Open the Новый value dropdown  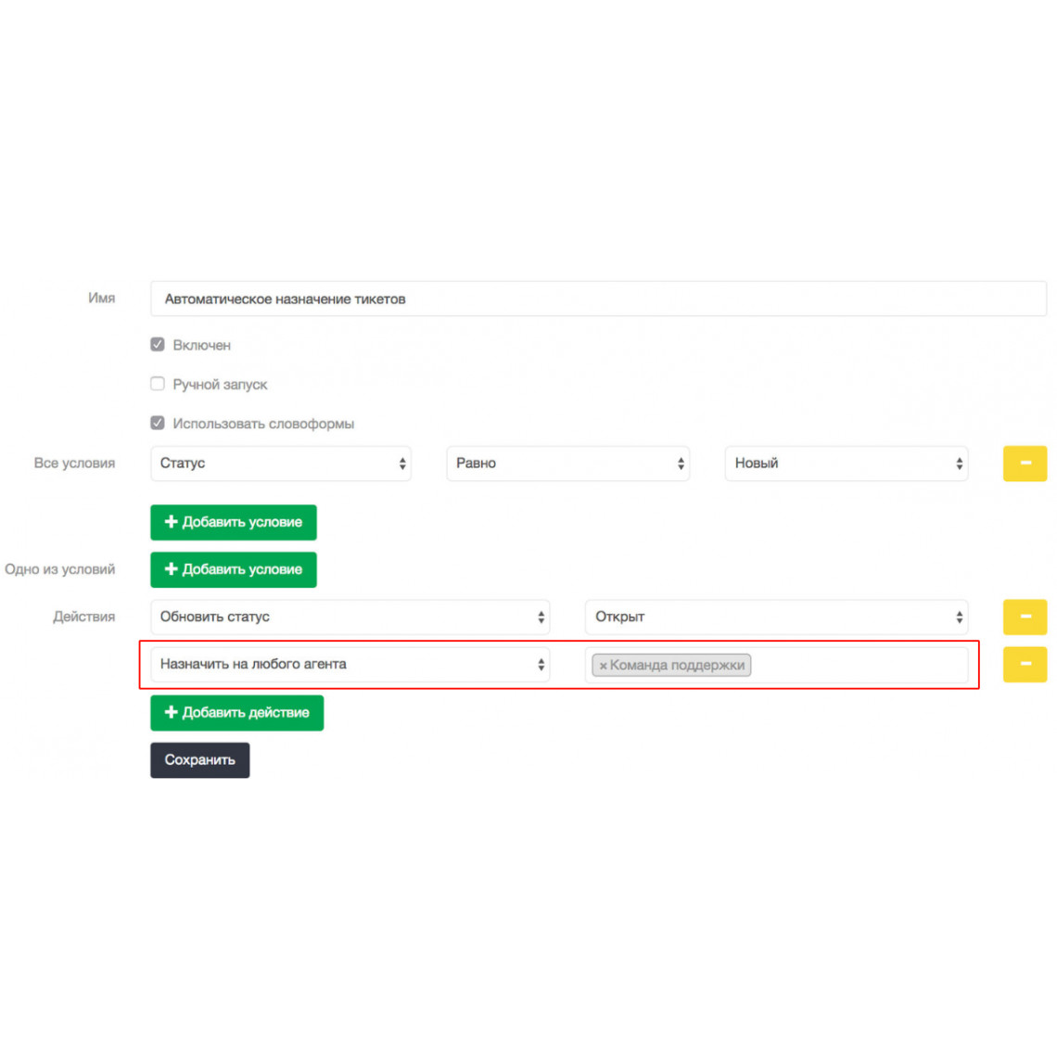(847, 463)
